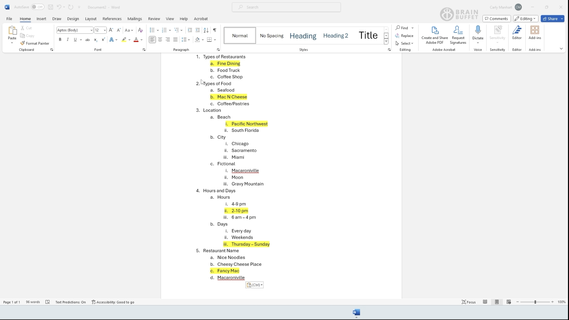
Task: Open the font name dropdown
Action: 91,30
